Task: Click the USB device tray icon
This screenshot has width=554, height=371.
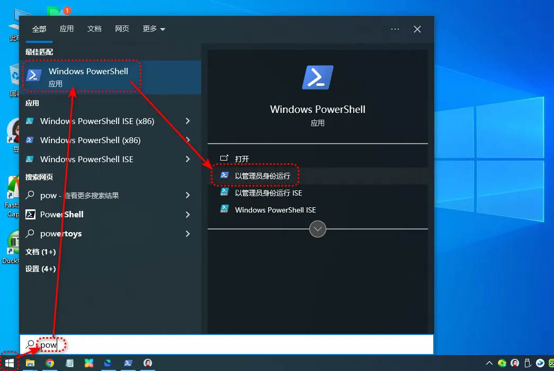Action: (528, 363)
